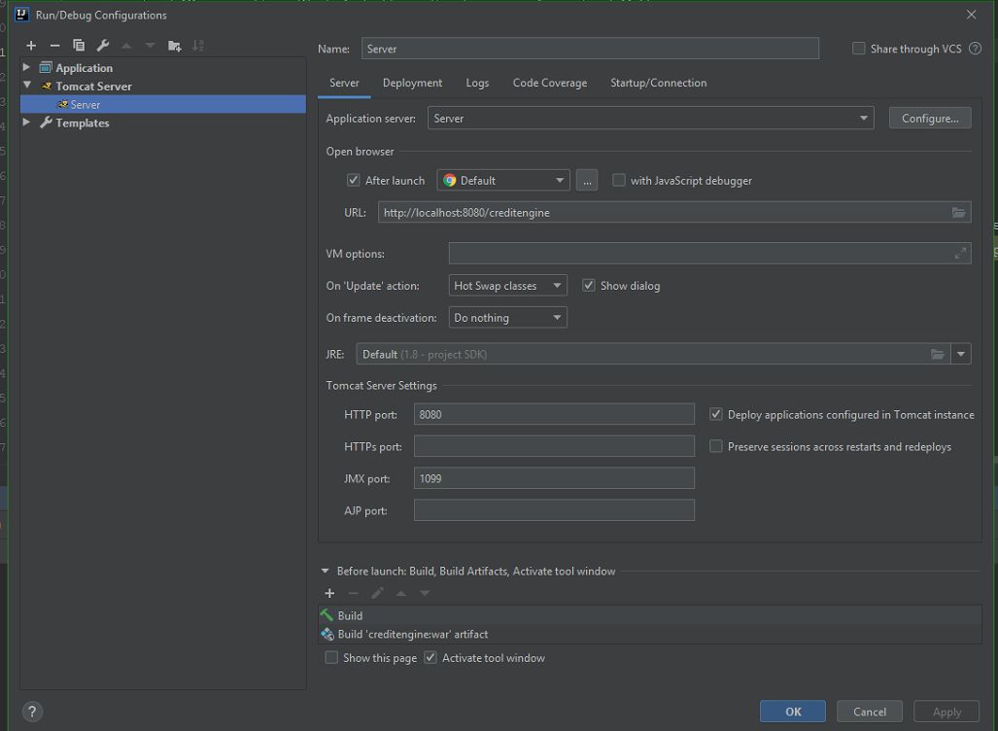Select the Templates tree item label
Viewport: 998px width, 731px height.
coord(82,122)
